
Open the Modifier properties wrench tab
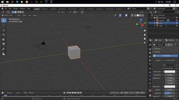(150, 72)
